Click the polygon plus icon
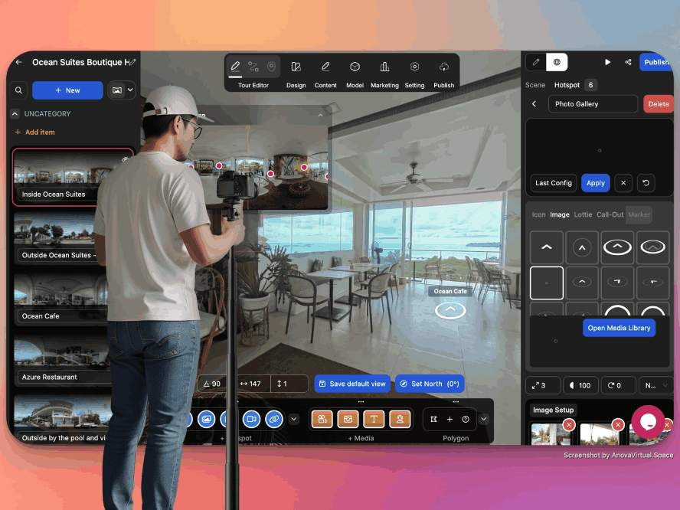The width and height of the screenshot is (680, 510). (450, 419)
